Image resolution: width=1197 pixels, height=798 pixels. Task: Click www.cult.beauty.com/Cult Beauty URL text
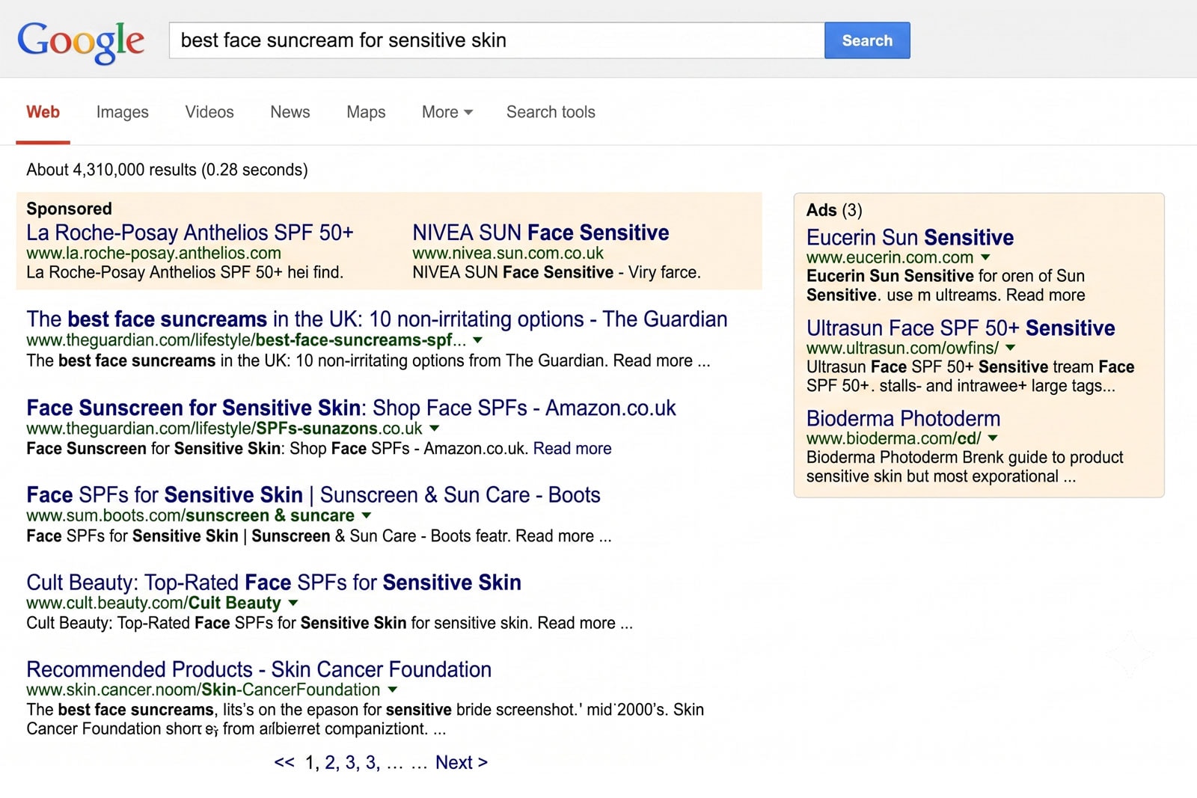point(153,604)
